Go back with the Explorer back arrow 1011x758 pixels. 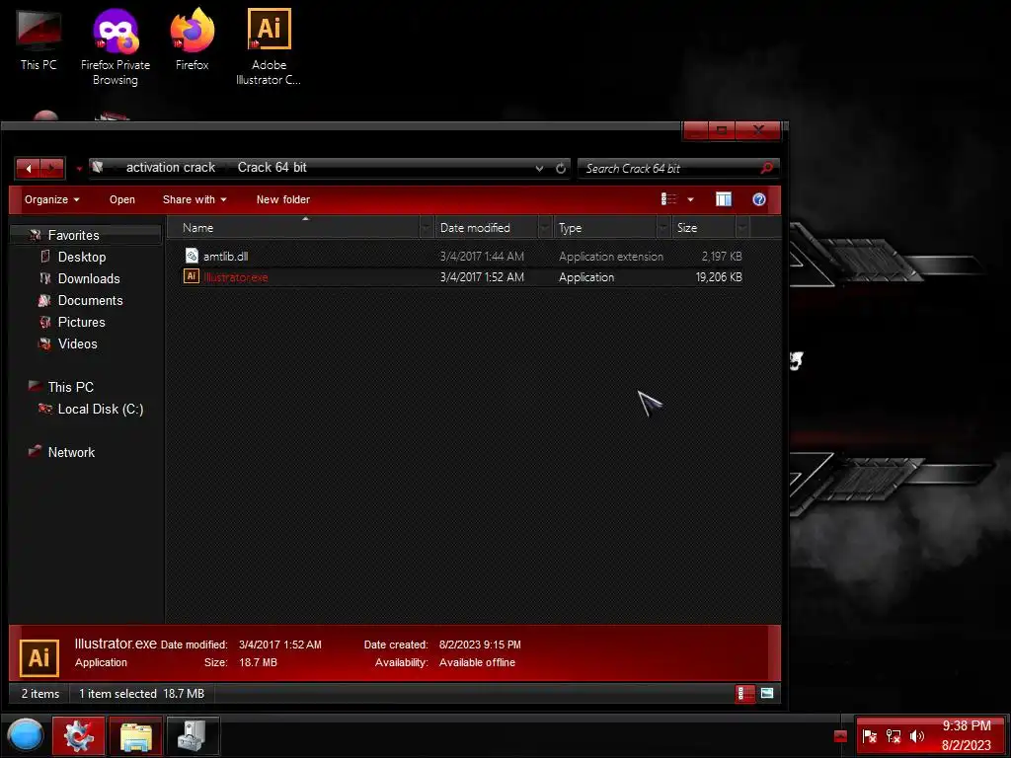click(28, 168)
